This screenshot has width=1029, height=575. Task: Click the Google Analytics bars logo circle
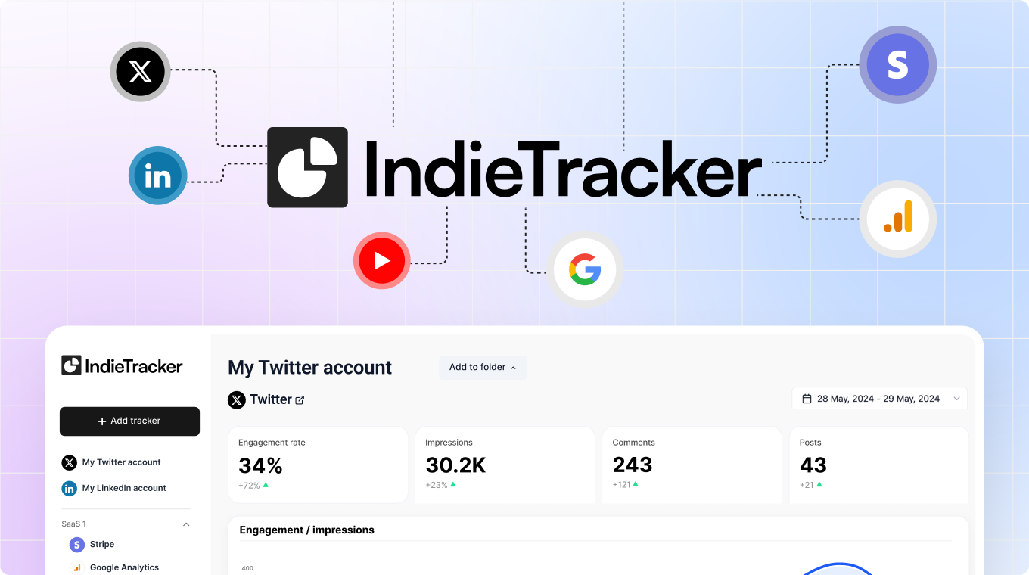tap(898, 219)
